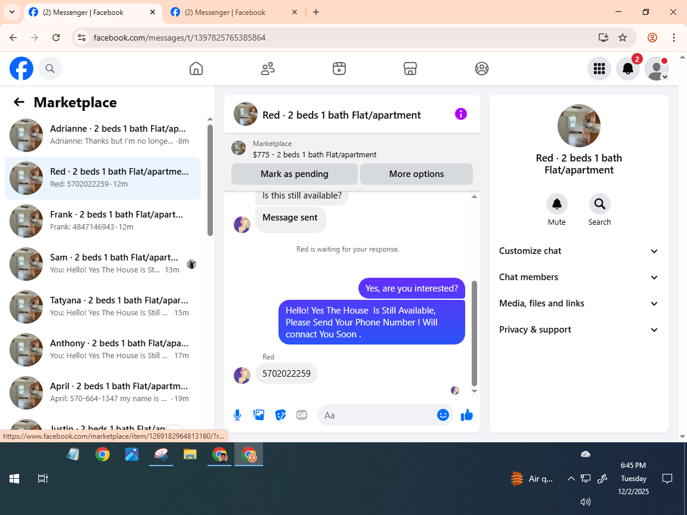Send a thumbs-up like

click(x=467, y=415)
